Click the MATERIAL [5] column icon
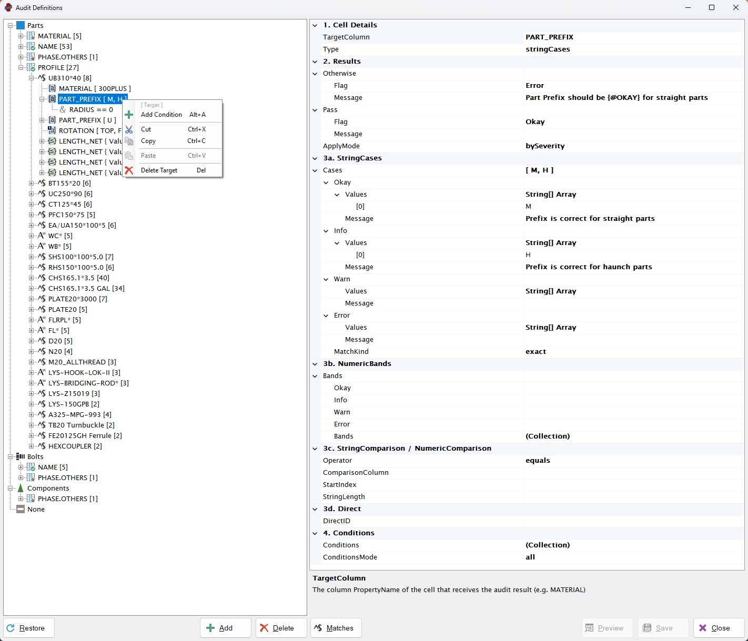This screenshot has width=748, height=641. pos(31,36)
